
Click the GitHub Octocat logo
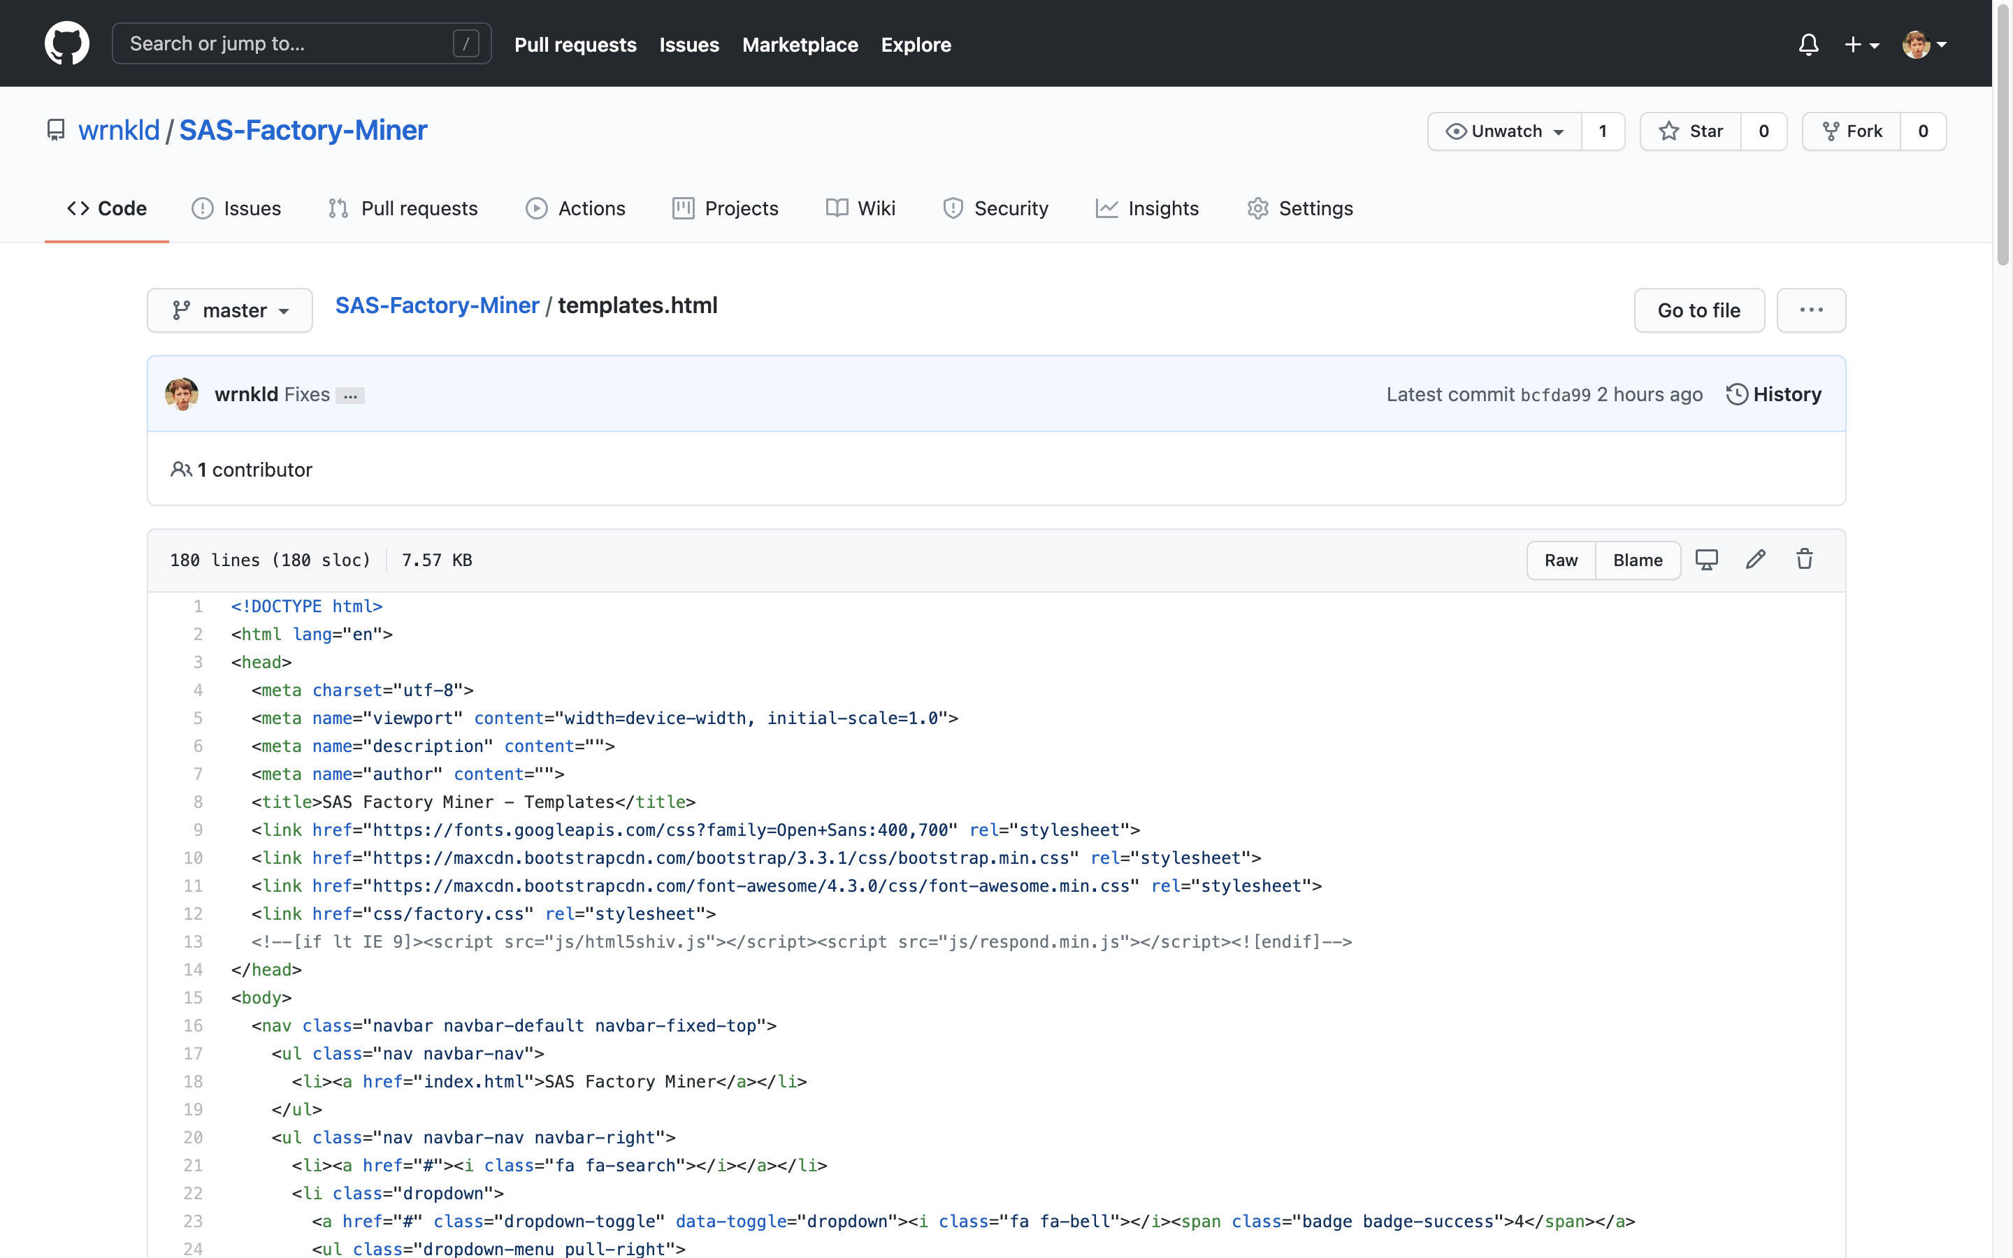click(x=66, y=43)
